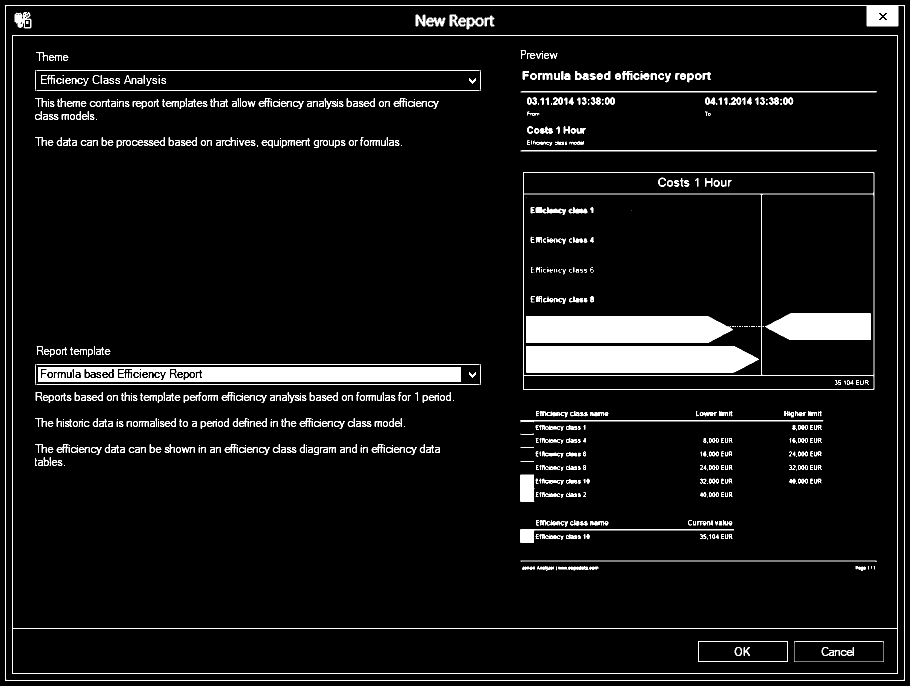The image size is (910, 686).
Task: Click the 03.11.2014 13:38:00 from date
Action: coord(571,101)
